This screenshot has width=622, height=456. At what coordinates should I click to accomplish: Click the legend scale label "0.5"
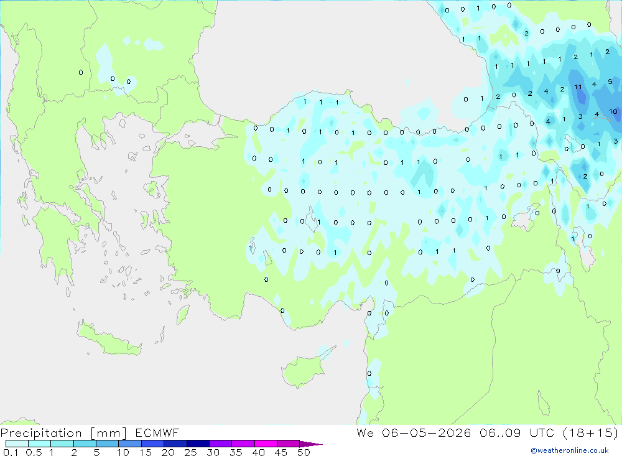pos(34,452)
